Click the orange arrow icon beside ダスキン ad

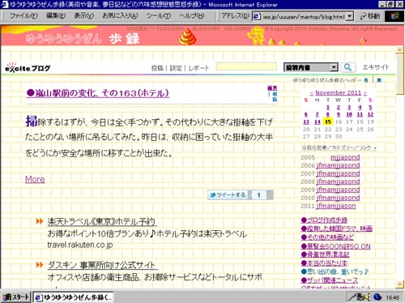click(40, 265)
